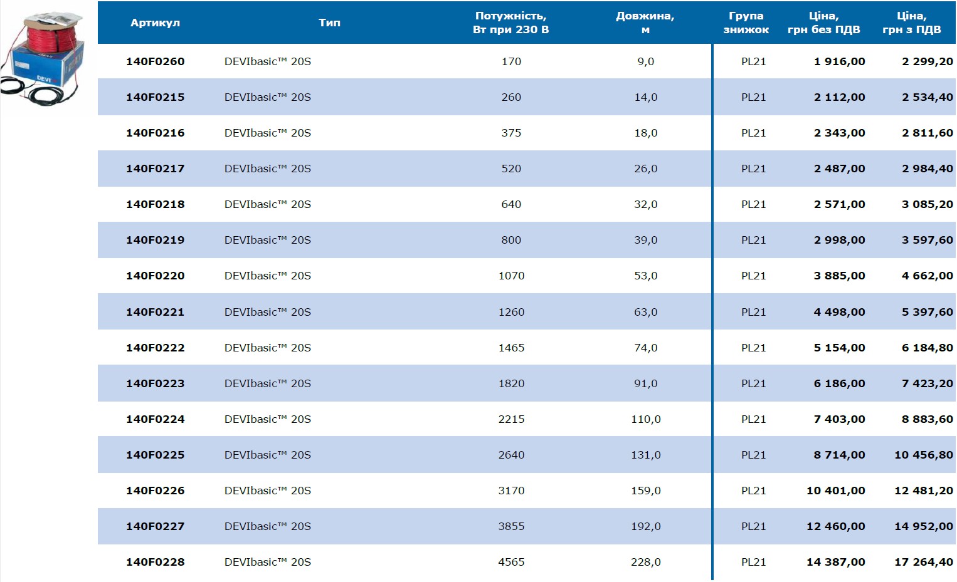Select article number 140F0219
Viewport: 957px width, 582px height.
156,240
